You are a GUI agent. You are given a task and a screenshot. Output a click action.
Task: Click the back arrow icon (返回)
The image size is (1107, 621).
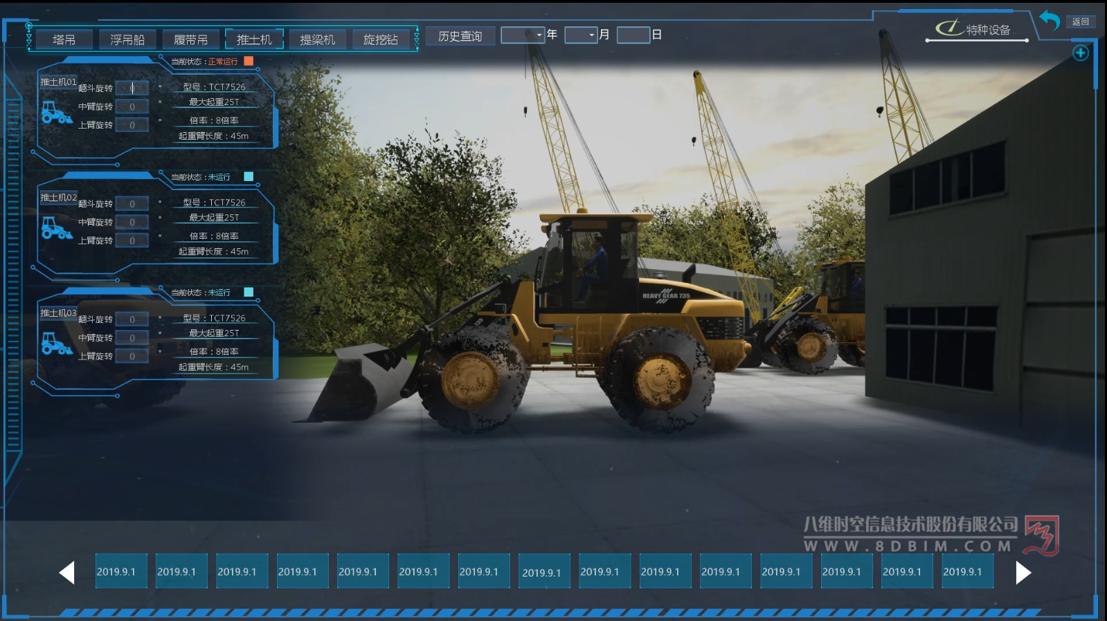tap(1050, 21)
